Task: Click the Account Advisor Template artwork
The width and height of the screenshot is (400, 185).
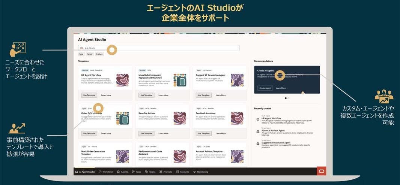Action: (237, 156)
